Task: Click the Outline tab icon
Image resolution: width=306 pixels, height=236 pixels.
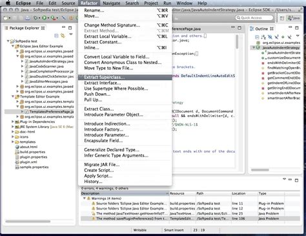Action: (x=252, y=29)
